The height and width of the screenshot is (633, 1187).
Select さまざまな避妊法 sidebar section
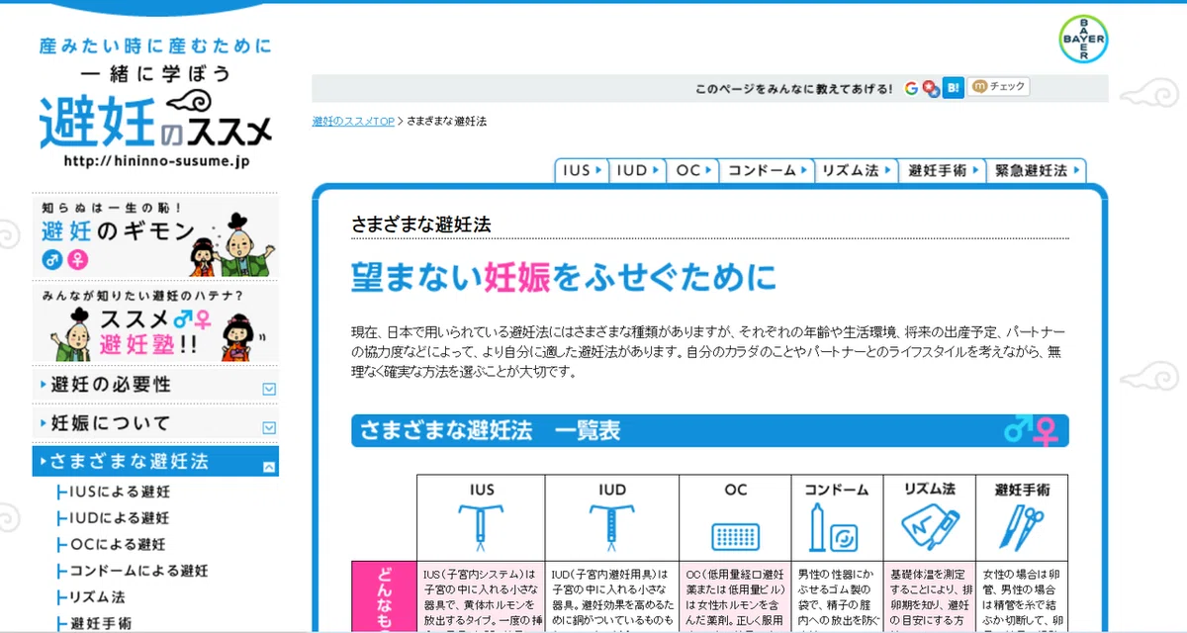point(155,462)
